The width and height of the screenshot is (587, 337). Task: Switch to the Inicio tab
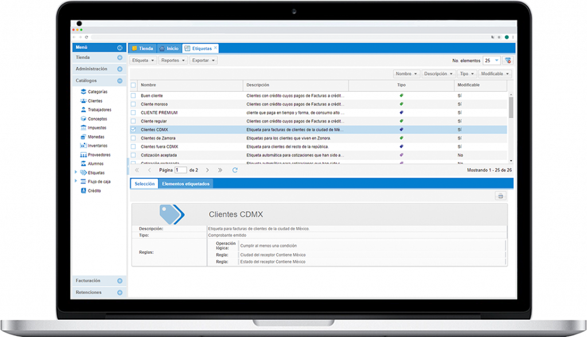point(169,49)
